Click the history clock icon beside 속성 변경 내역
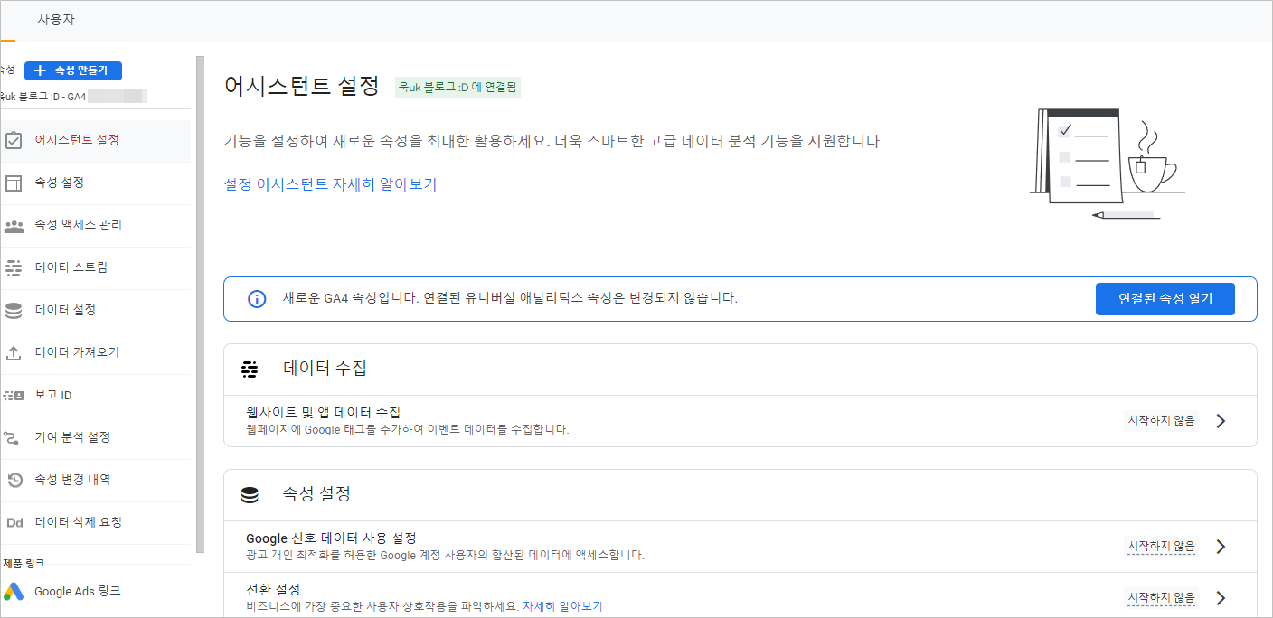The width and height of the screenshot is (1273, 618). [14, 480]
